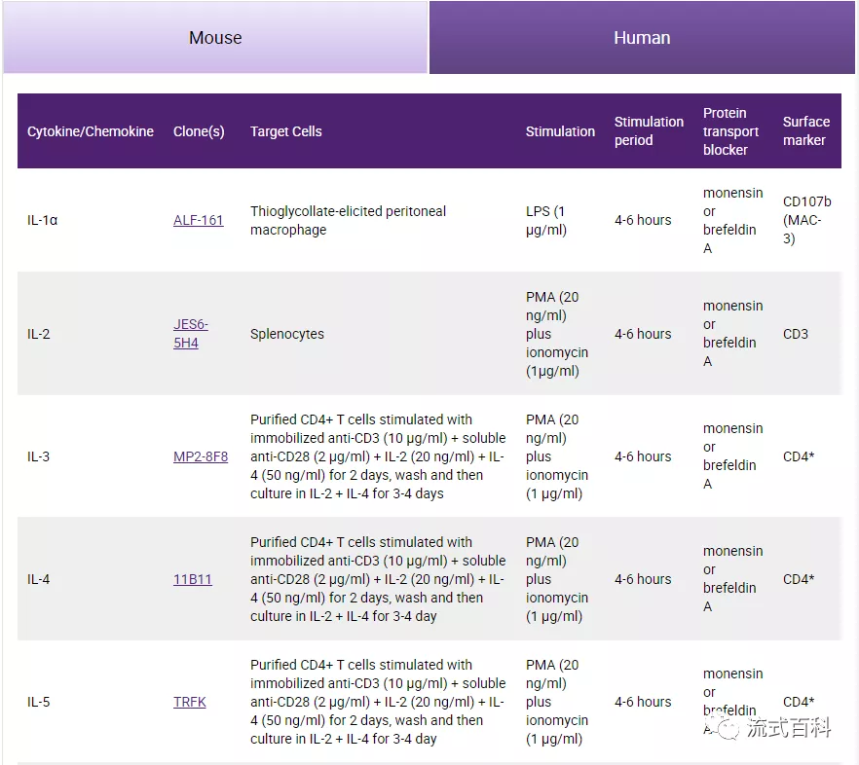Click the Surface marker column header

805,131
